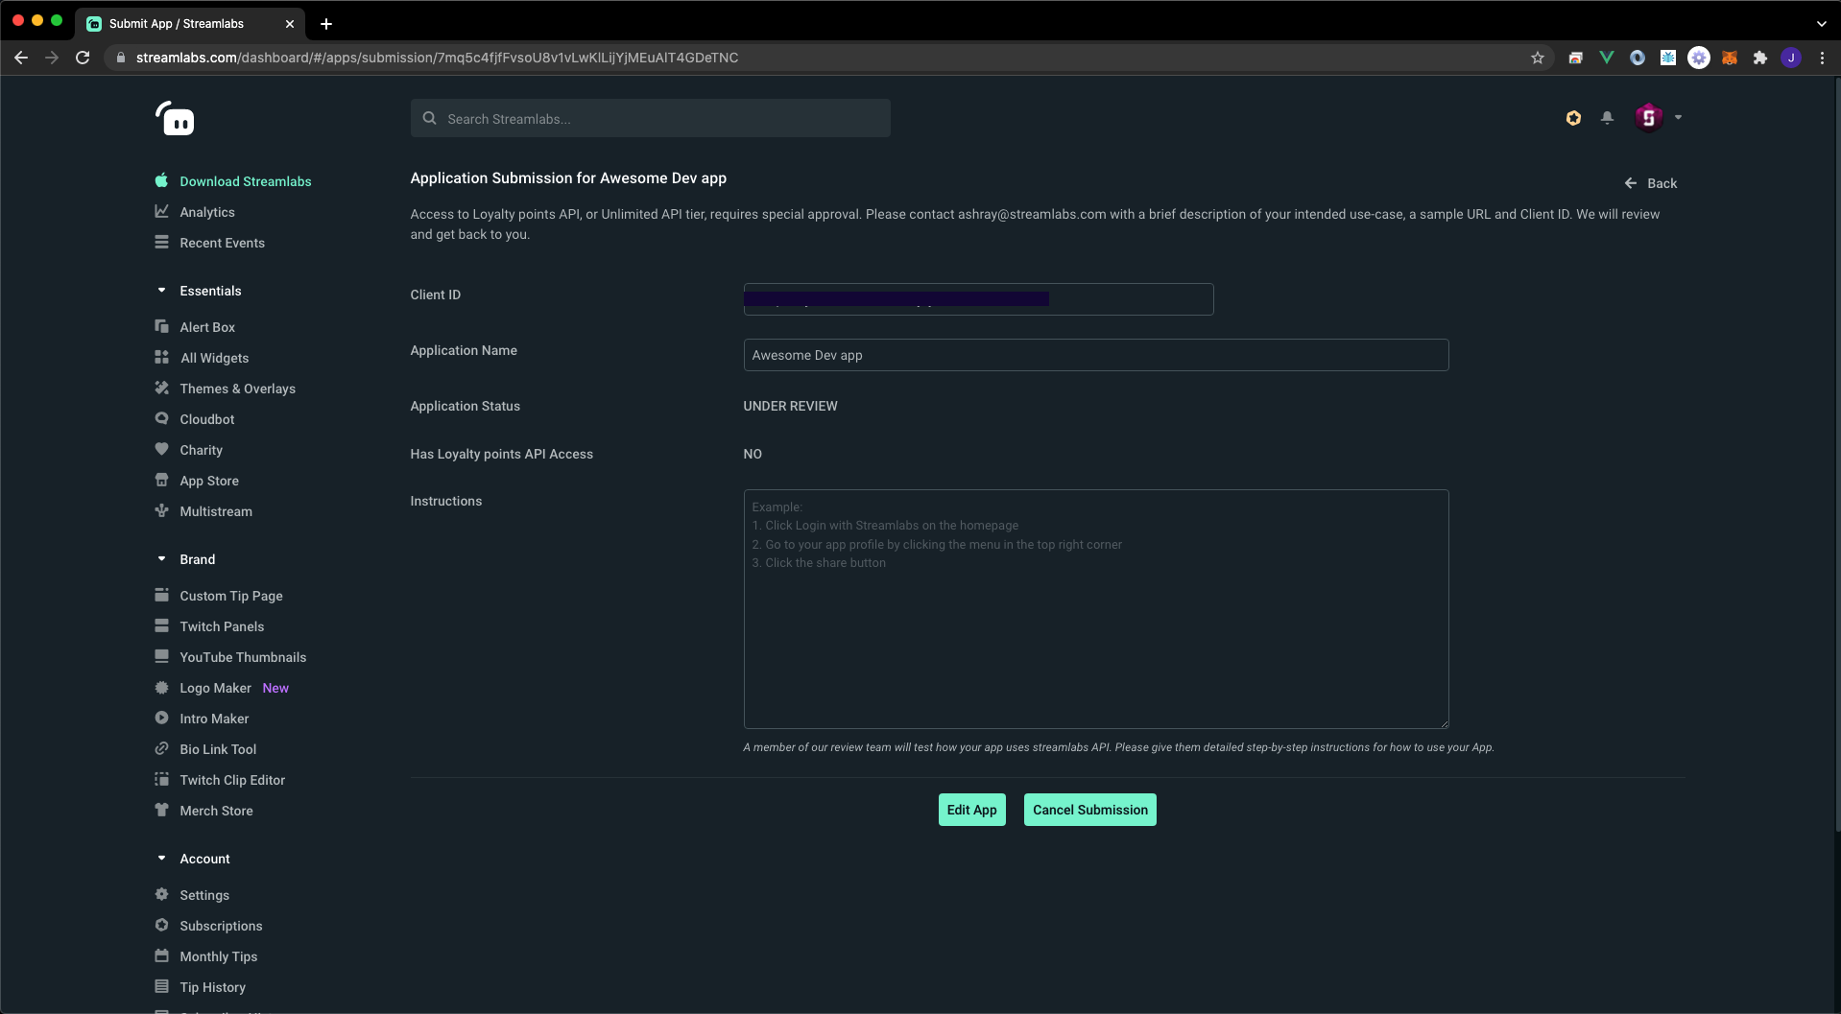Click the Twitch Panels icon

[161, 625]
